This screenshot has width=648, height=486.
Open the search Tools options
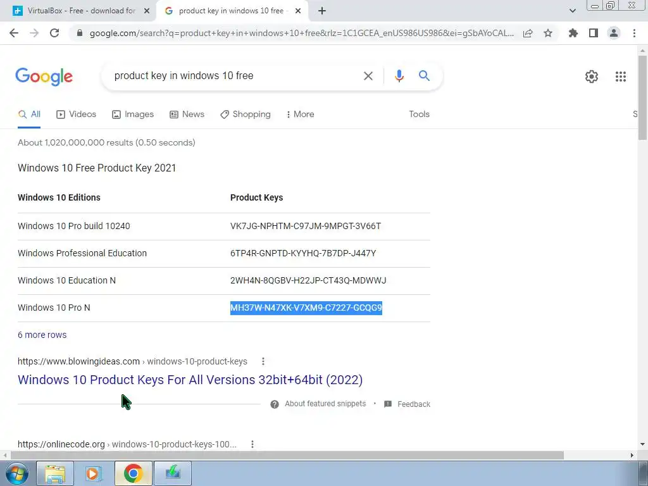tap(419, 115)
